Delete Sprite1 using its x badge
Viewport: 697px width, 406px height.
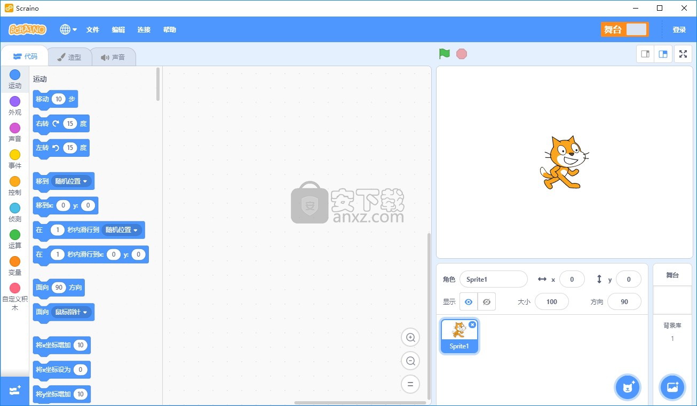tap(472, 324)
